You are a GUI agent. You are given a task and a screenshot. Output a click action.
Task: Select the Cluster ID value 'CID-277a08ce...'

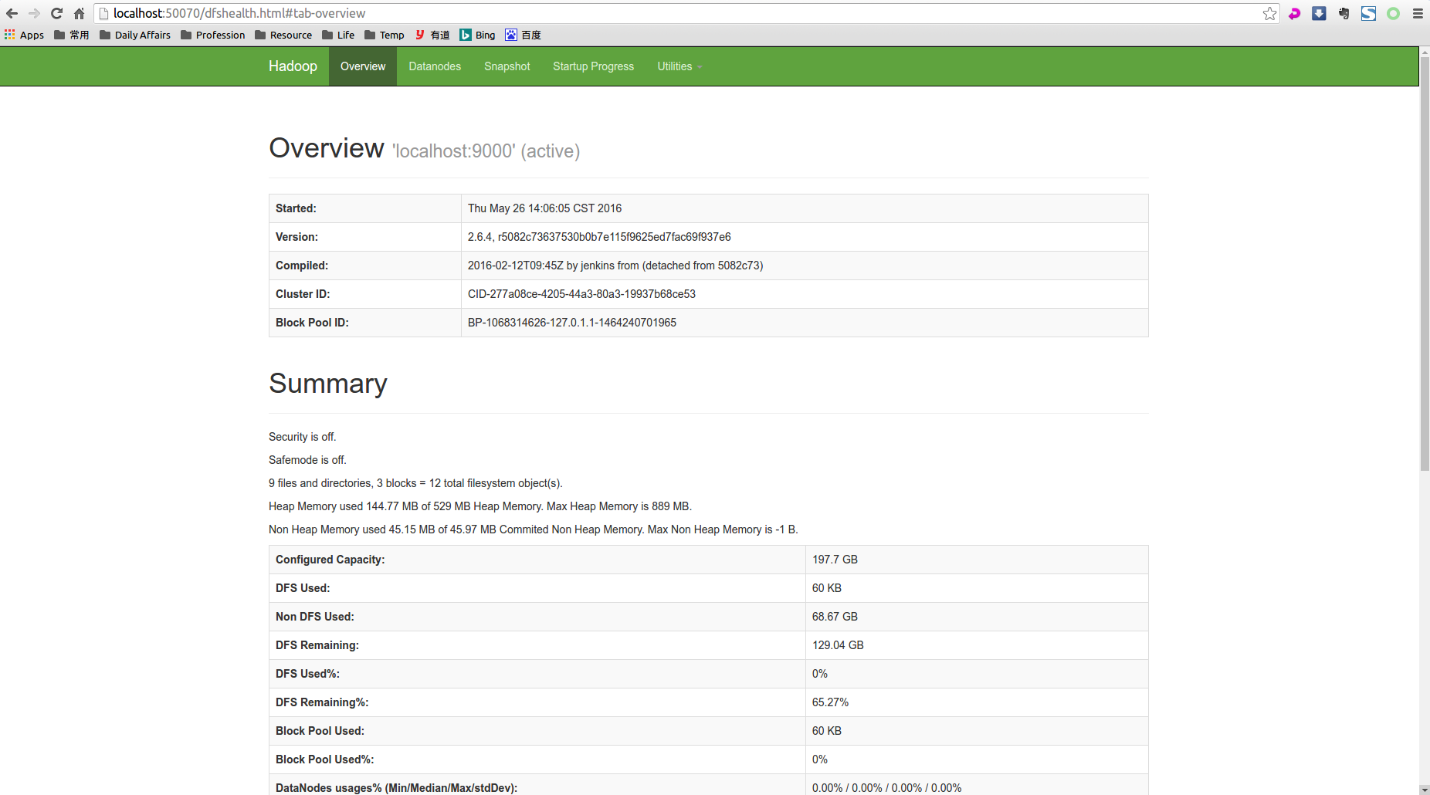(x=581, y=294)
